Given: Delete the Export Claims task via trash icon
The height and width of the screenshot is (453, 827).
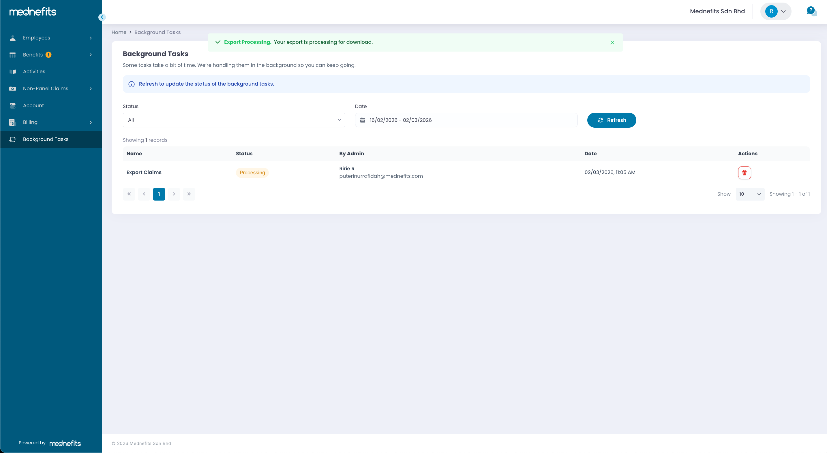Looking at the screenshot, I should pos(744,173).
